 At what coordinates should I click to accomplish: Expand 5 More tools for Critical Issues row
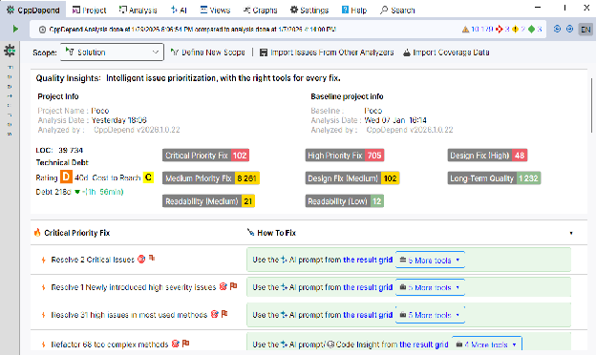click(x=430, y=260)
